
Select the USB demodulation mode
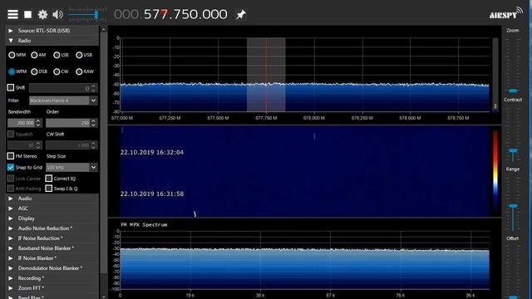click(x=79, y=55)
